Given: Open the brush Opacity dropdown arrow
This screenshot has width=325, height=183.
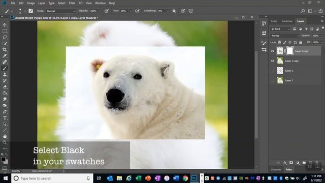Looking at the screenshot, I should pyautogui.click(x=100, y=11).
